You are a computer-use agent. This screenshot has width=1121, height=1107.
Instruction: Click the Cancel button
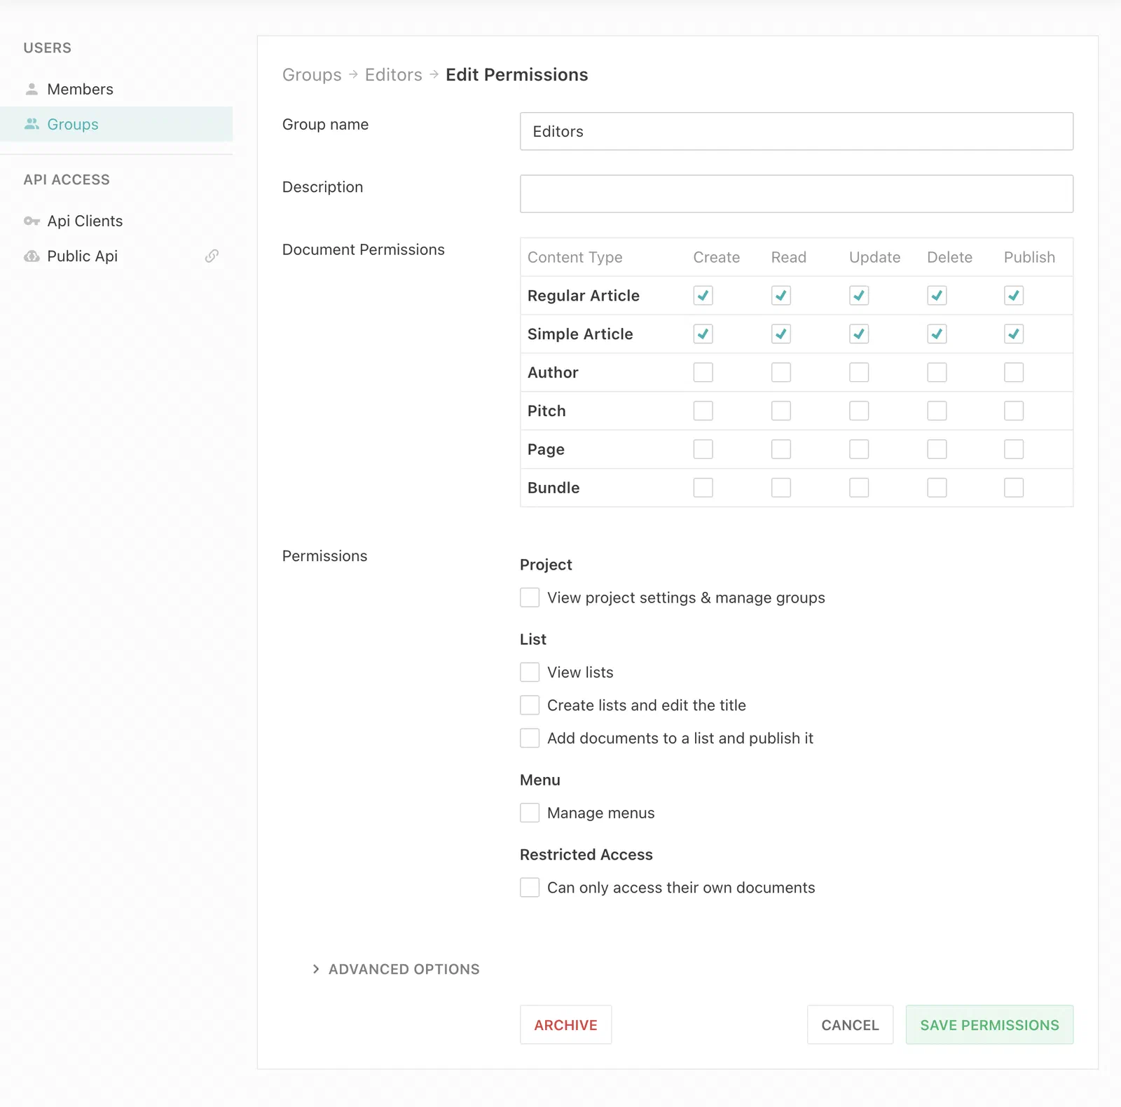(x=850, y=1025)
